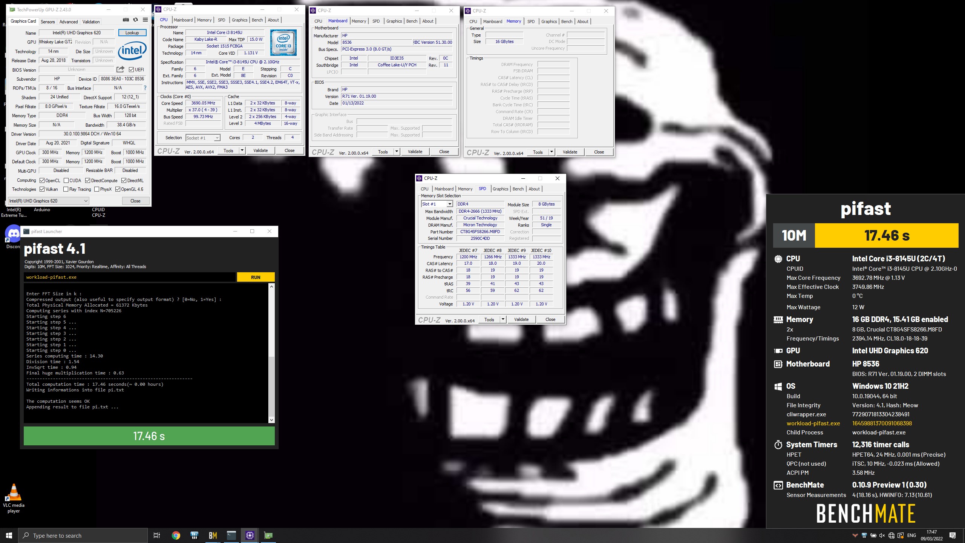Toggle the OpenGL 4.6 checkbox

coord(118,189)
